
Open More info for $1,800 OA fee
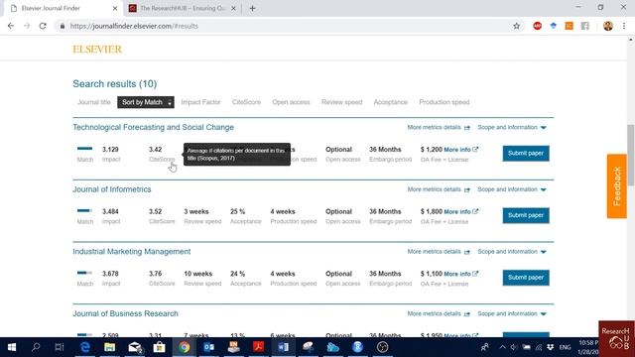point(460,211)
